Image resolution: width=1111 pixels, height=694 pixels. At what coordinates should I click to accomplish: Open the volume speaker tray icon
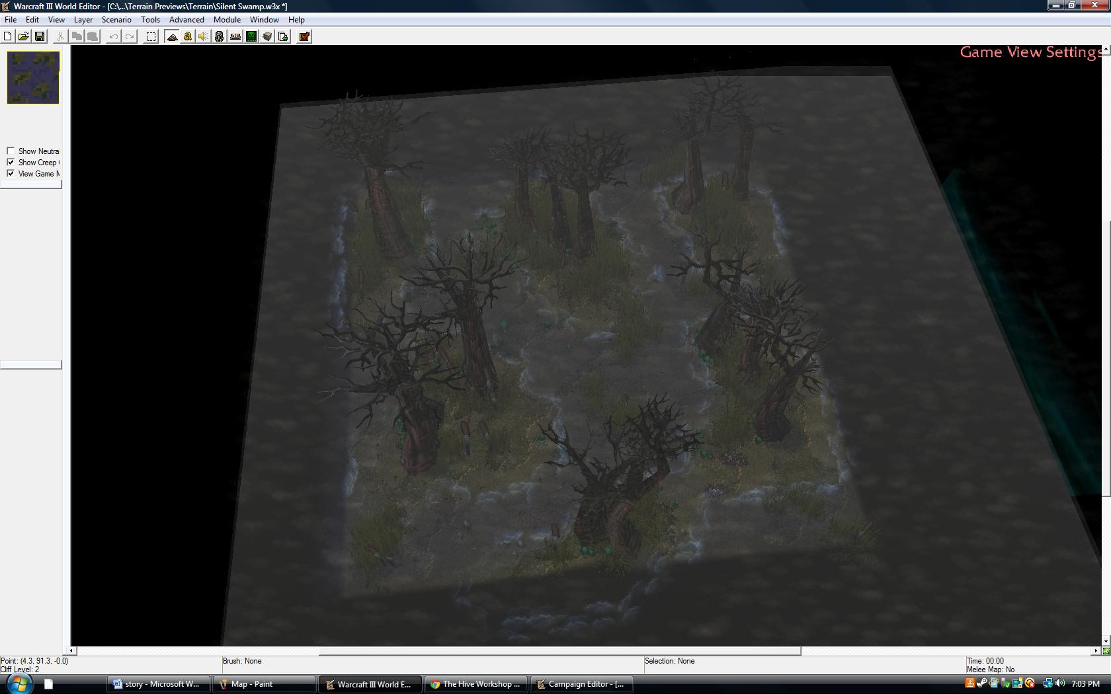pyautogui.click(x=1061, y=683)
